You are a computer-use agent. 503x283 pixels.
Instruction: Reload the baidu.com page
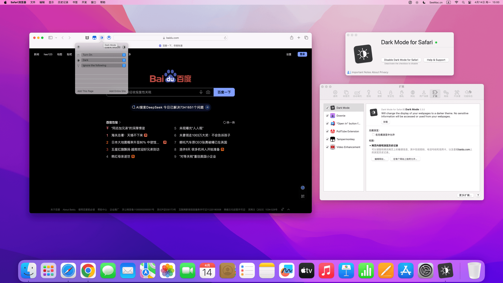[225, 38]
